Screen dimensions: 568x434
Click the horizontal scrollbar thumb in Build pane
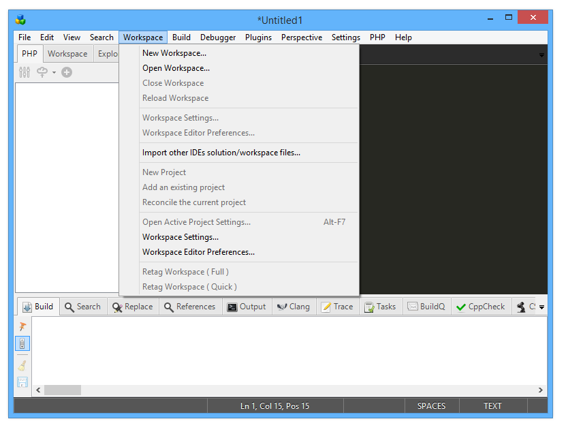(63, 390)
